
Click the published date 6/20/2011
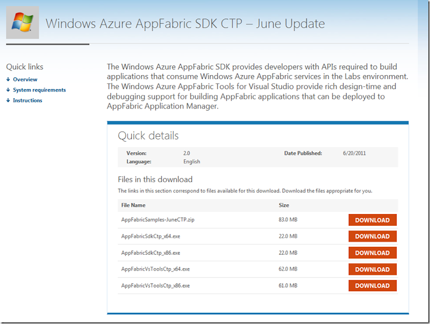[x=354, y=153]
